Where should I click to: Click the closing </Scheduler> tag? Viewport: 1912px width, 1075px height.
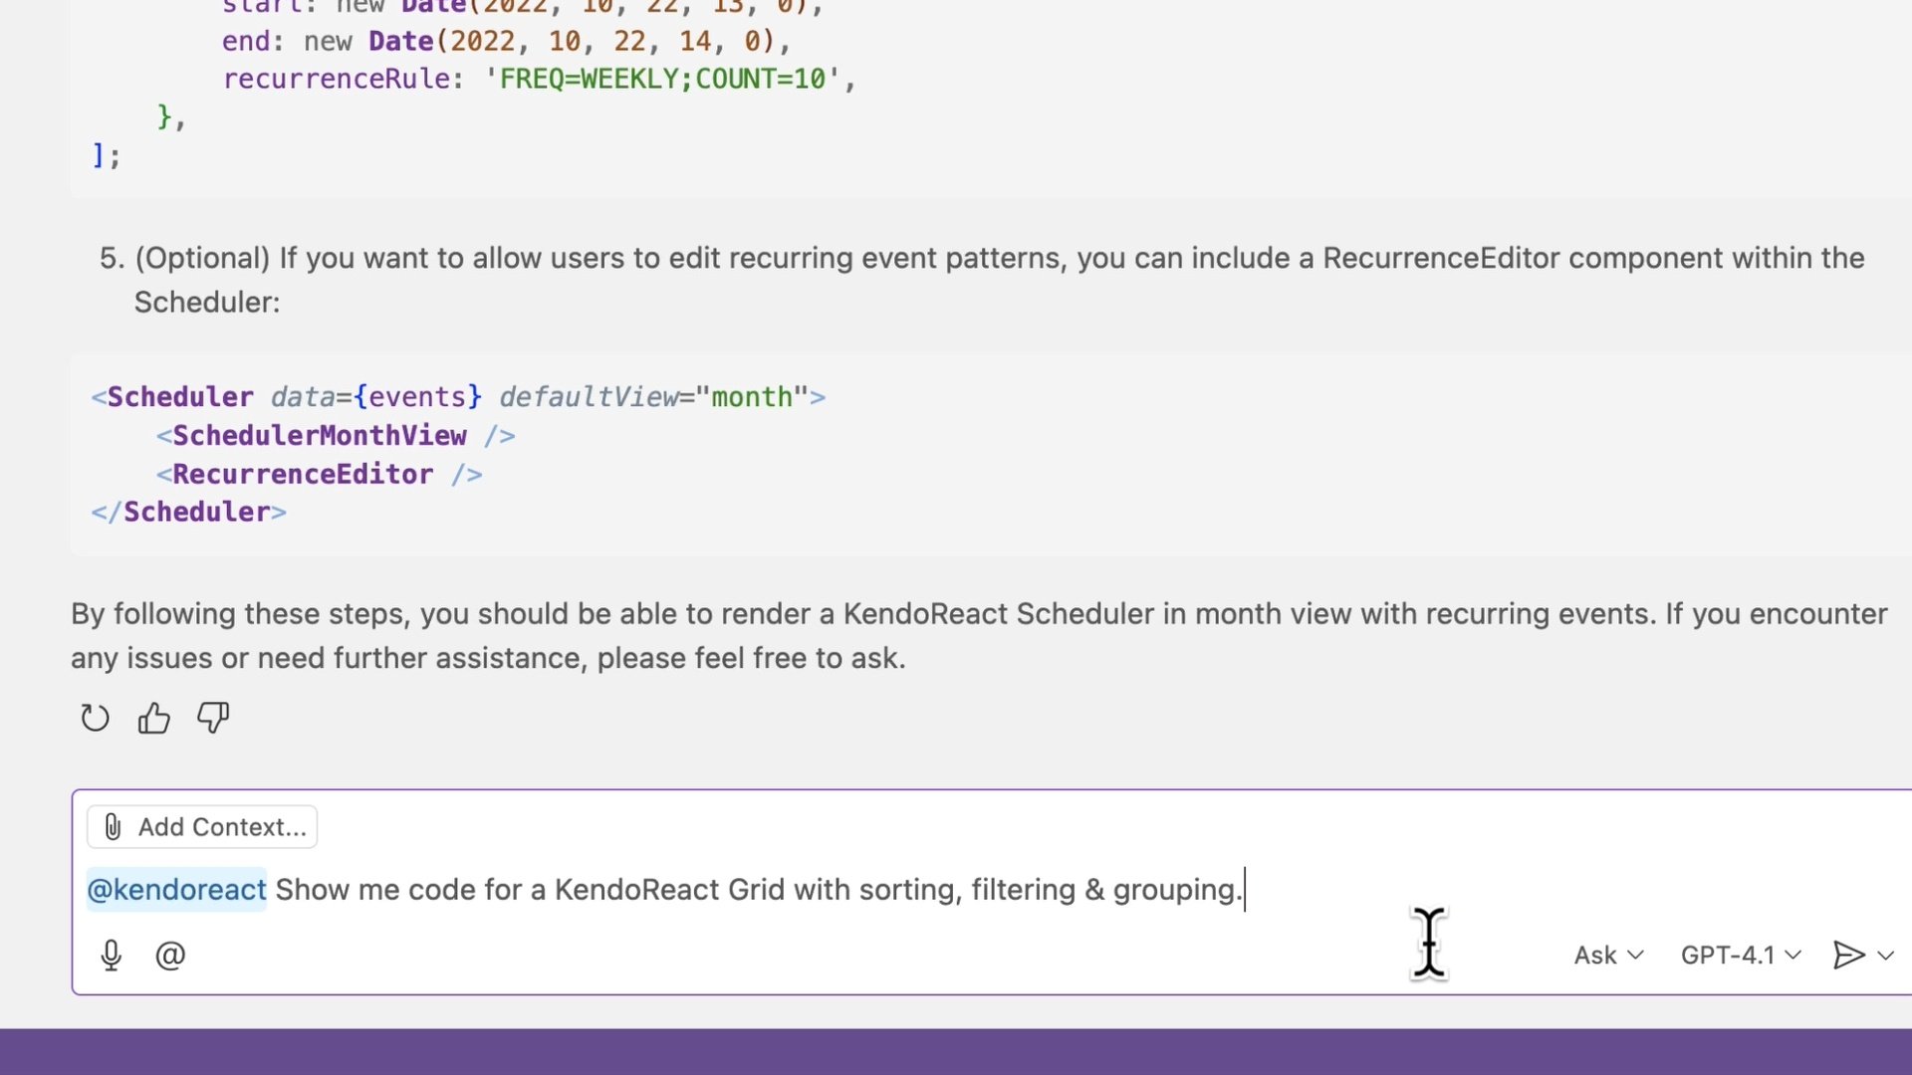click(188, 512)
